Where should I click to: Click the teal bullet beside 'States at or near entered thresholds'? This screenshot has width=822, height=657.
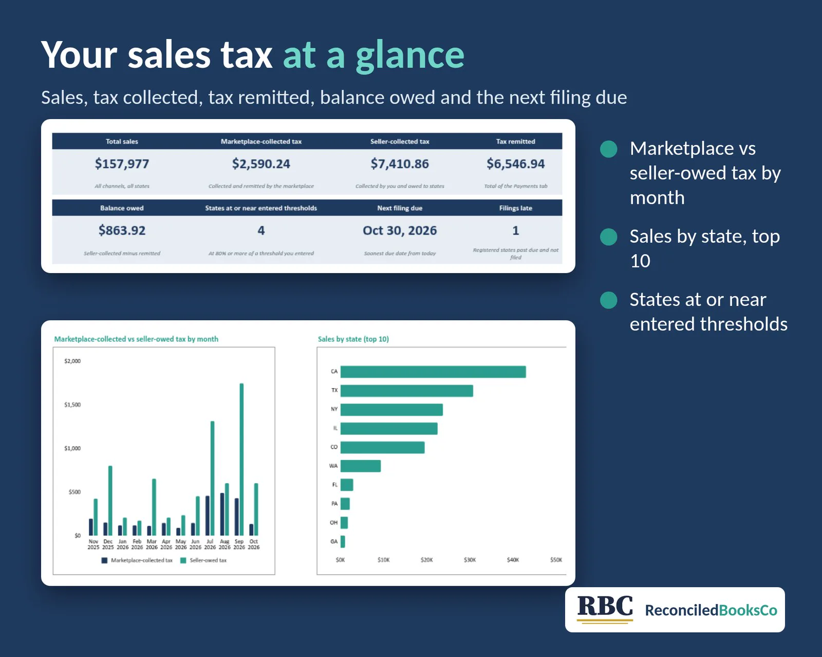(609, 300)
